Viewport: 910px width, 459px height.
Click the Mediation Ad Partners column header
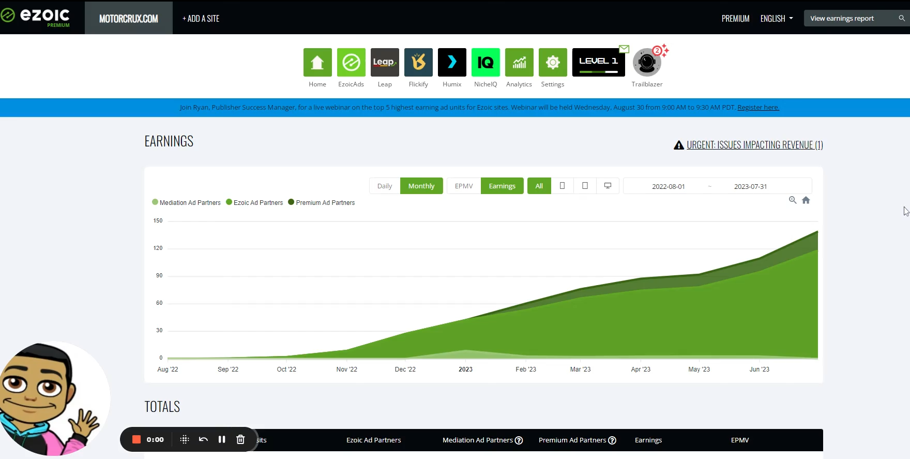(477, 440)
